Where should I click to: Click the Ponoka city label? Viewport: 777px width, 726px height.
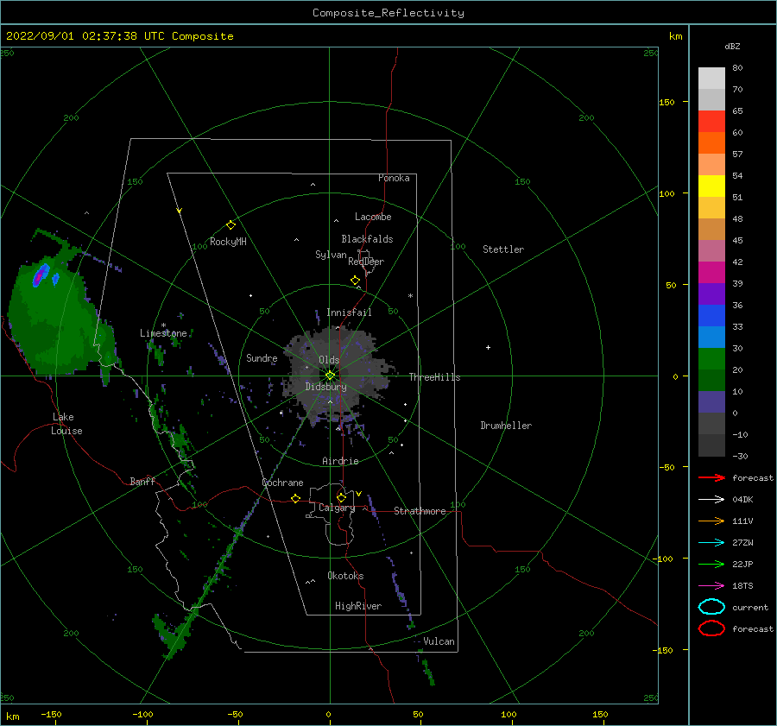click(x=394, y=178)
